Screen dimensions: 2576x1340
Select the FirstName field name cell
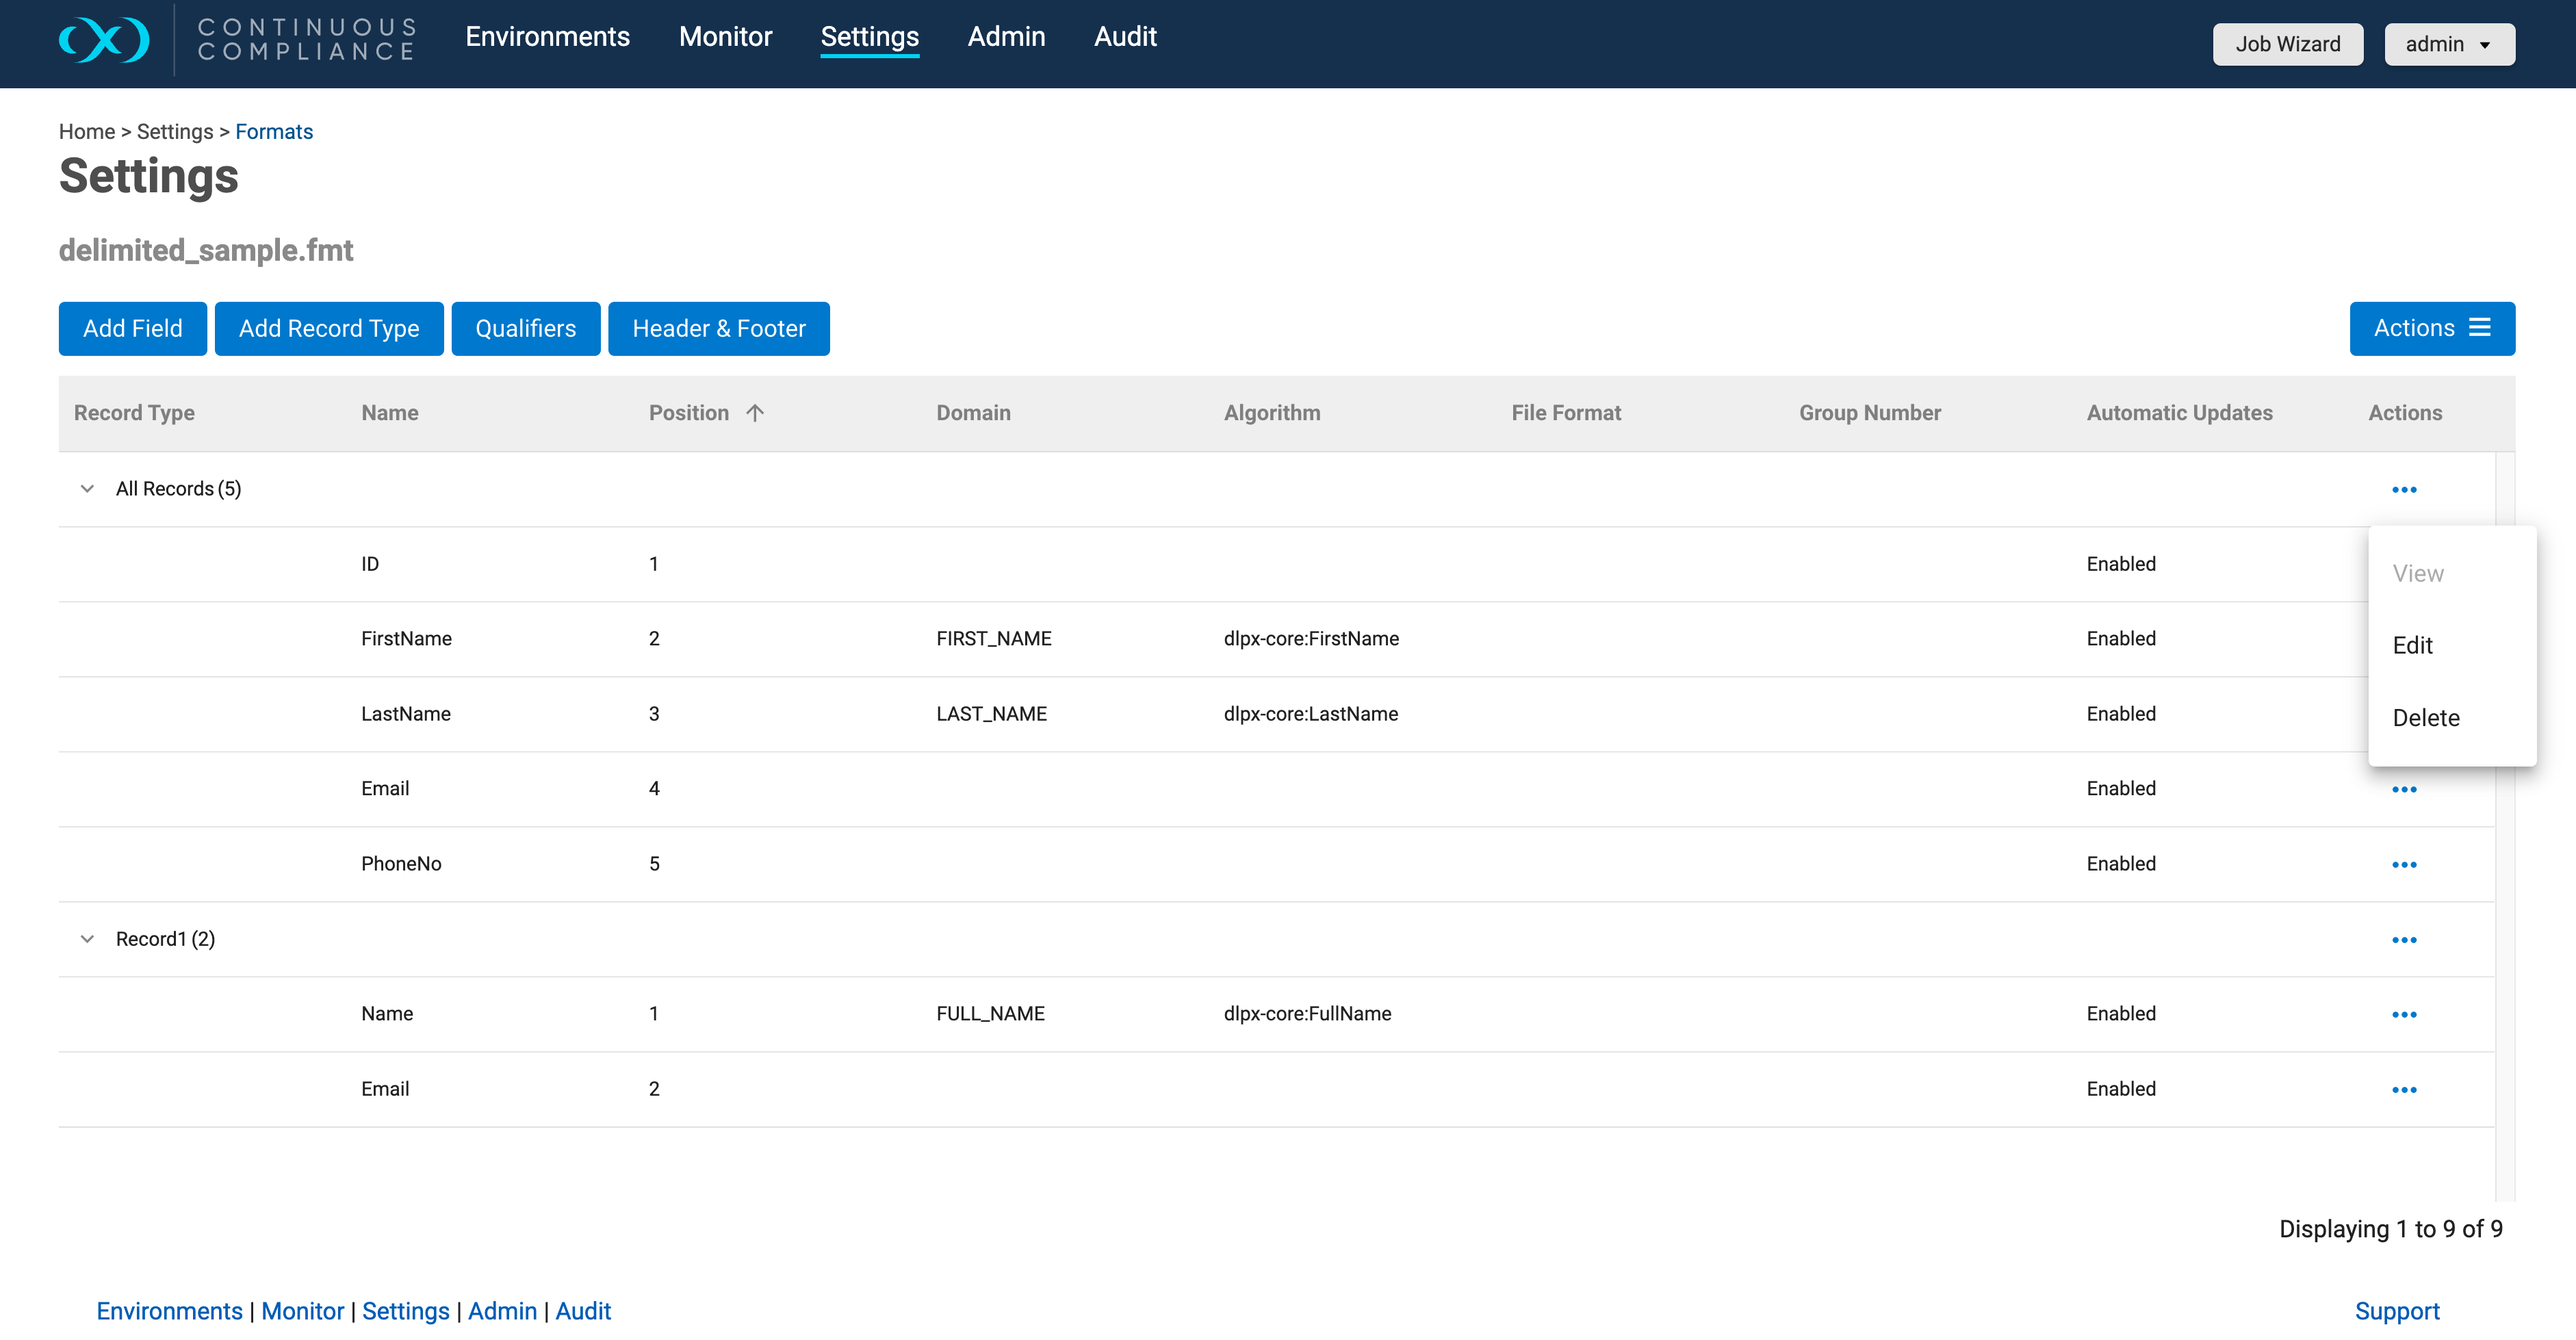coord(406,639)
